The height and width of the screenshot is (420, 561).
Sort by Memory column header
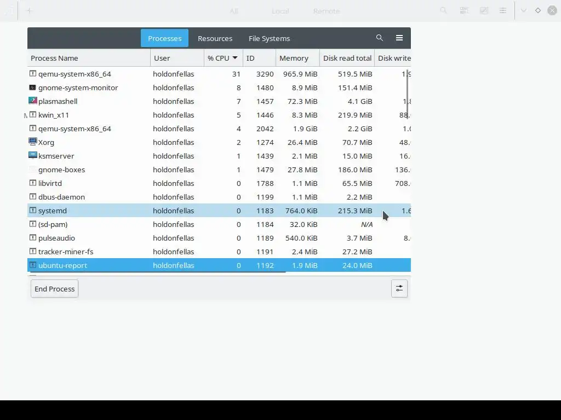pos(297,58)
